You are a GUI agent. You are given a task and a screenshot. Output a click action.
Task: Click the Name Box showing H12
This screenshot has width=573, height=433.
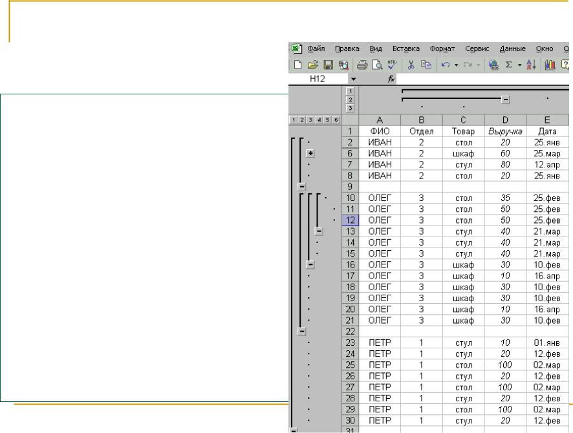coord(318,79)
